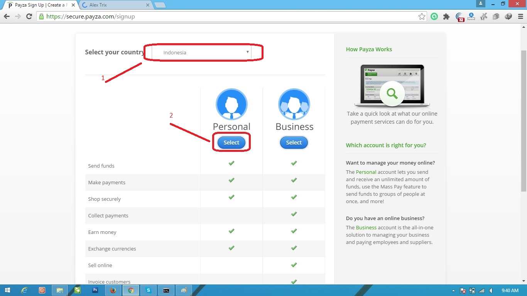Open Command Prompt from the taskbar
Viewport: 527px width, 296px height.
[x=166, y=290]
